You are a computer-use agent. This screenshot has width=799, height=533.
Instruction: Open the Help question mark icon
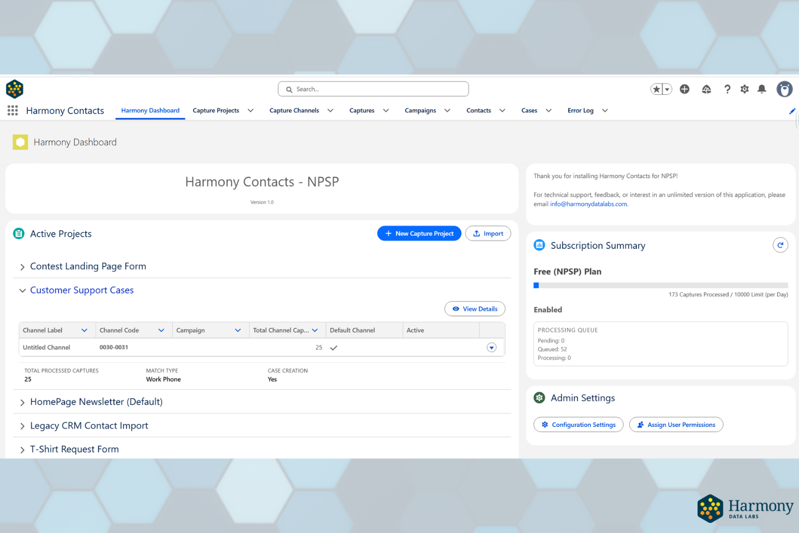727,89
